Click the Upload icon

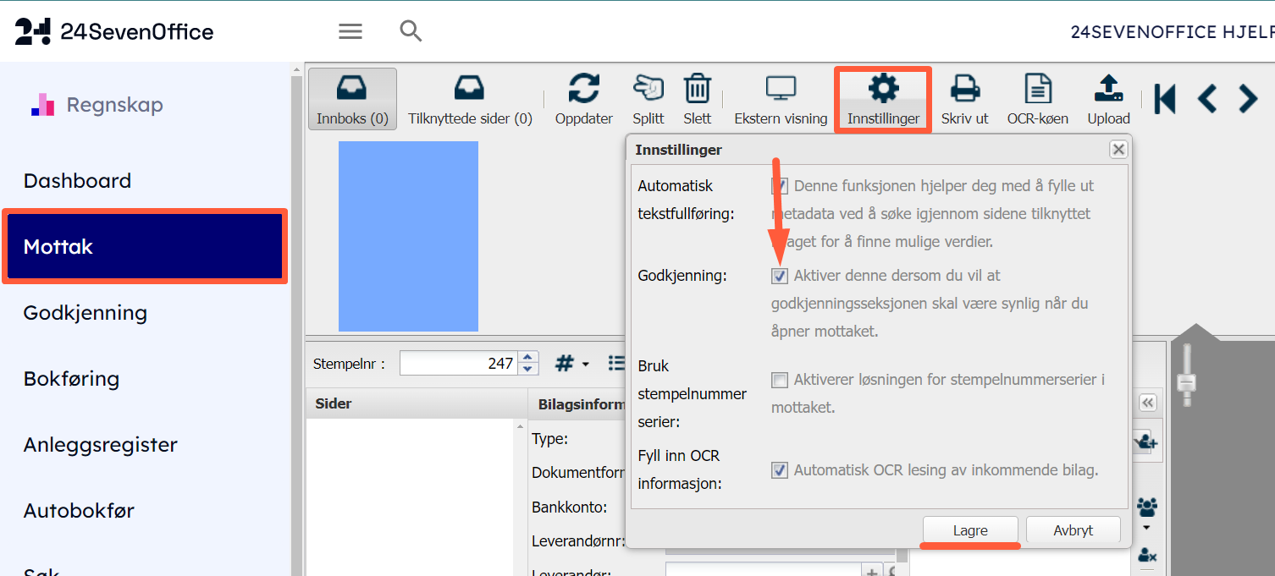click(1108, 89)
